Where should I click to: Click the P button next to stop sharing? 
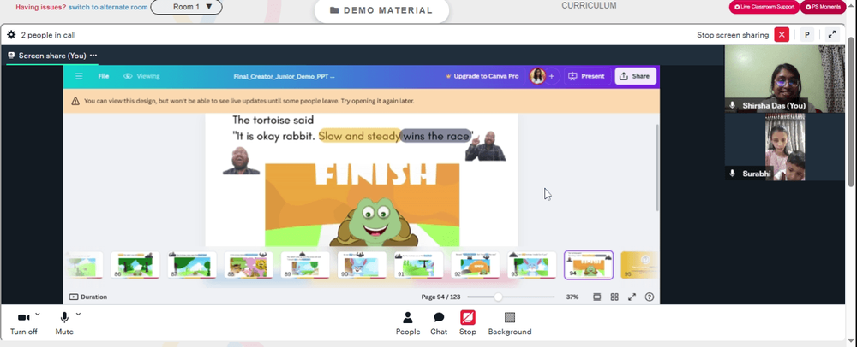[x=806, y=35]
